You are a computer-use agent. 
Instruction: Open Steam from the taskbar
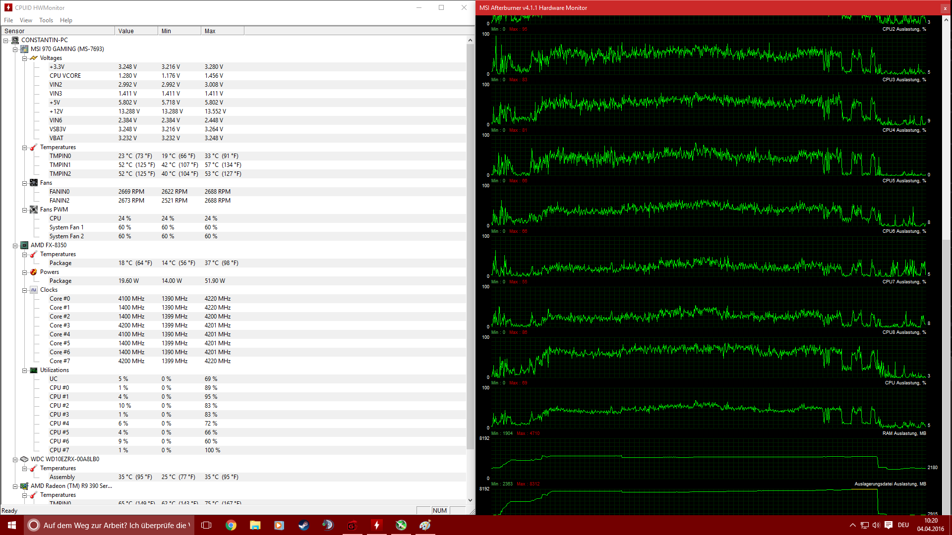pyautogui.click(x=303, y=525)
